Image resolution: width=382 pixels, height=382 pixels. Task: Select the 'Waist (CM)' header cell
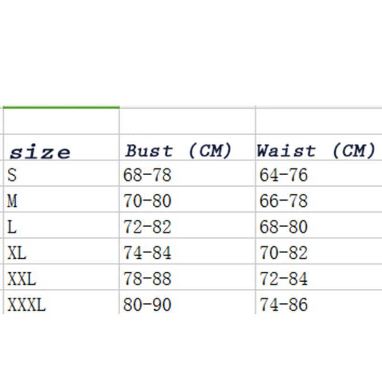click(316, 151)
